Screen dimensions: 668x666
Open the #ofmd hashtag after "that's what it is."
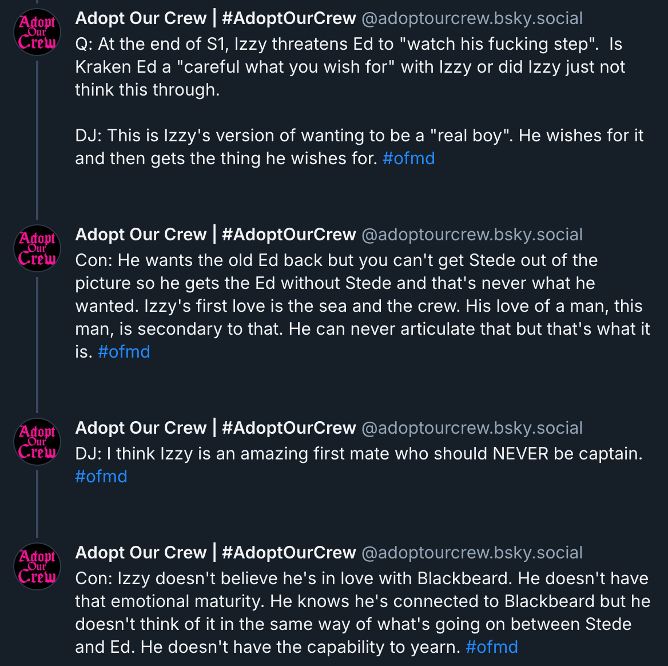pos(124,351)
